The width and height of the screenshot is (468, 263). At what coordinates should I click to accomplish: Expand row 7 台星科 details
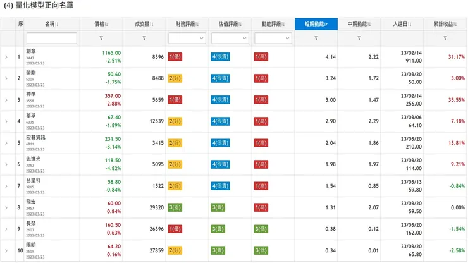[6, 186]
